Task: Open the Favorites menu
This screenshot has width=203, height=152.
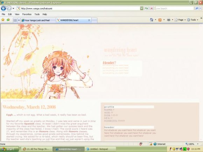Action: (x=27, y=14)
